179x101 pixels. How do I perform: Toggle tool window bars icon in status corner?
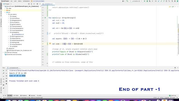tap(1, 98)
